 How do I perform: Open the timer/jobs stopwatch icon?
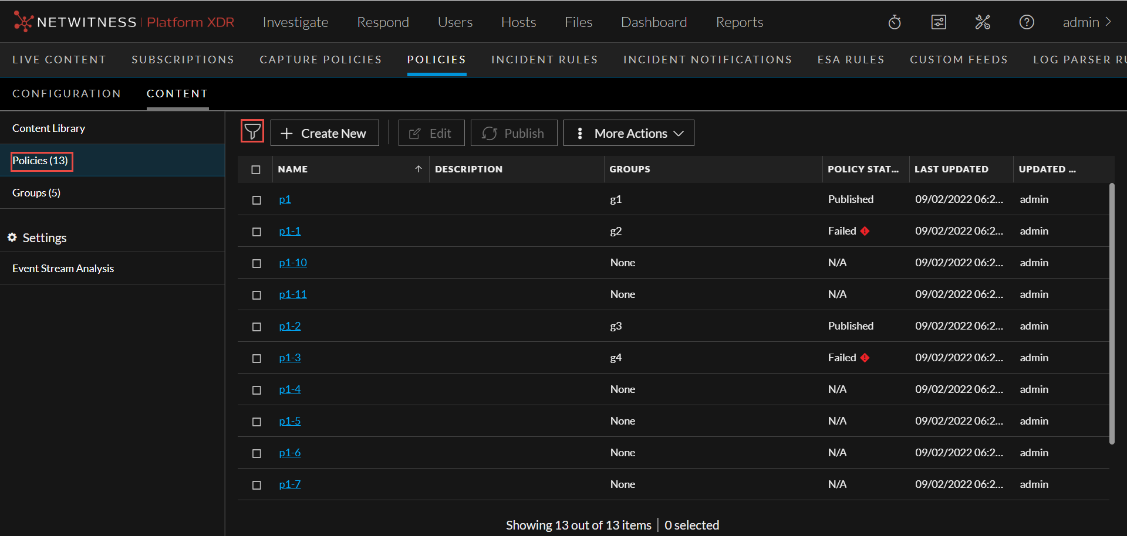coord(895,22)
